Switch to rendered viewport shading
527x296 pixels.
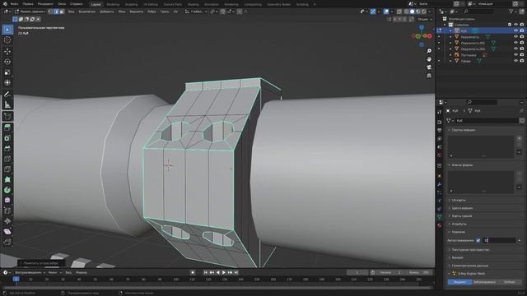pos(424,12)
